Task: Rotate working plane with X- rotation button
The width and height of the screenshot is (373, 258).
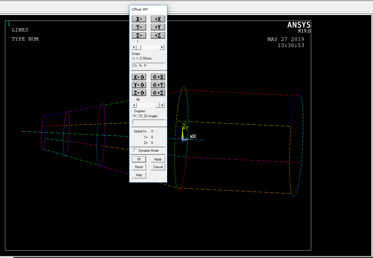Action: [x=139, y=77]
